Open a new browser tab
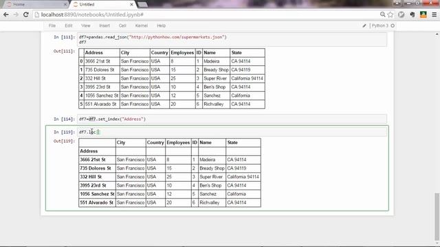 point(142,5)
